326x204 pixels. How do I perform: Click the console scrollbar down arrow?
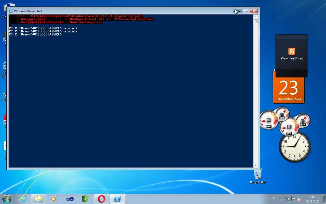coord(255,165)
